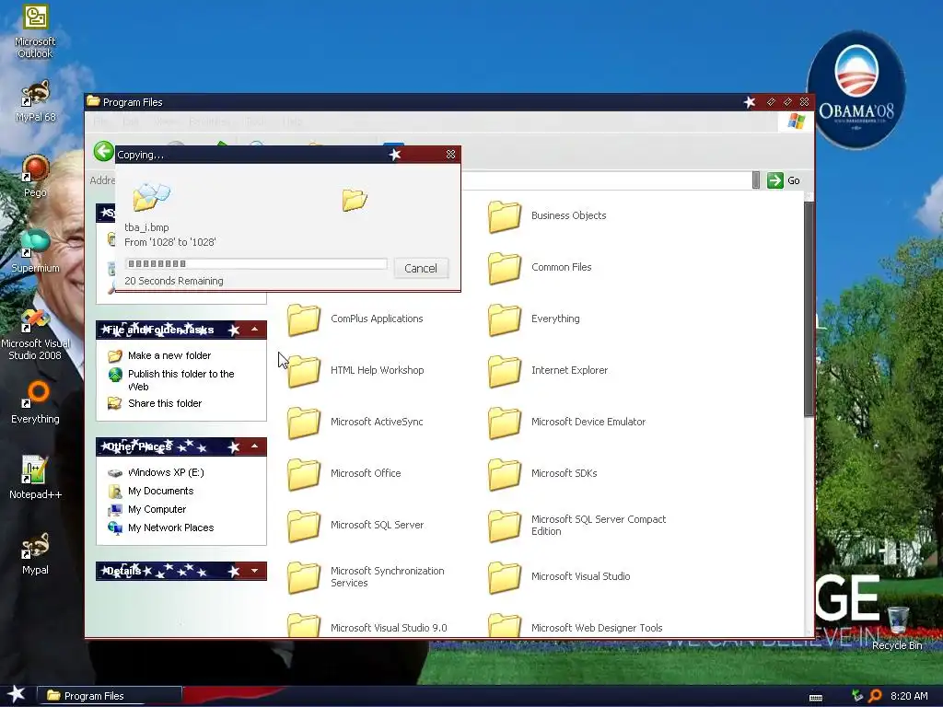Click the copy progress bar
943x707 pixels.
pos(256,263)
